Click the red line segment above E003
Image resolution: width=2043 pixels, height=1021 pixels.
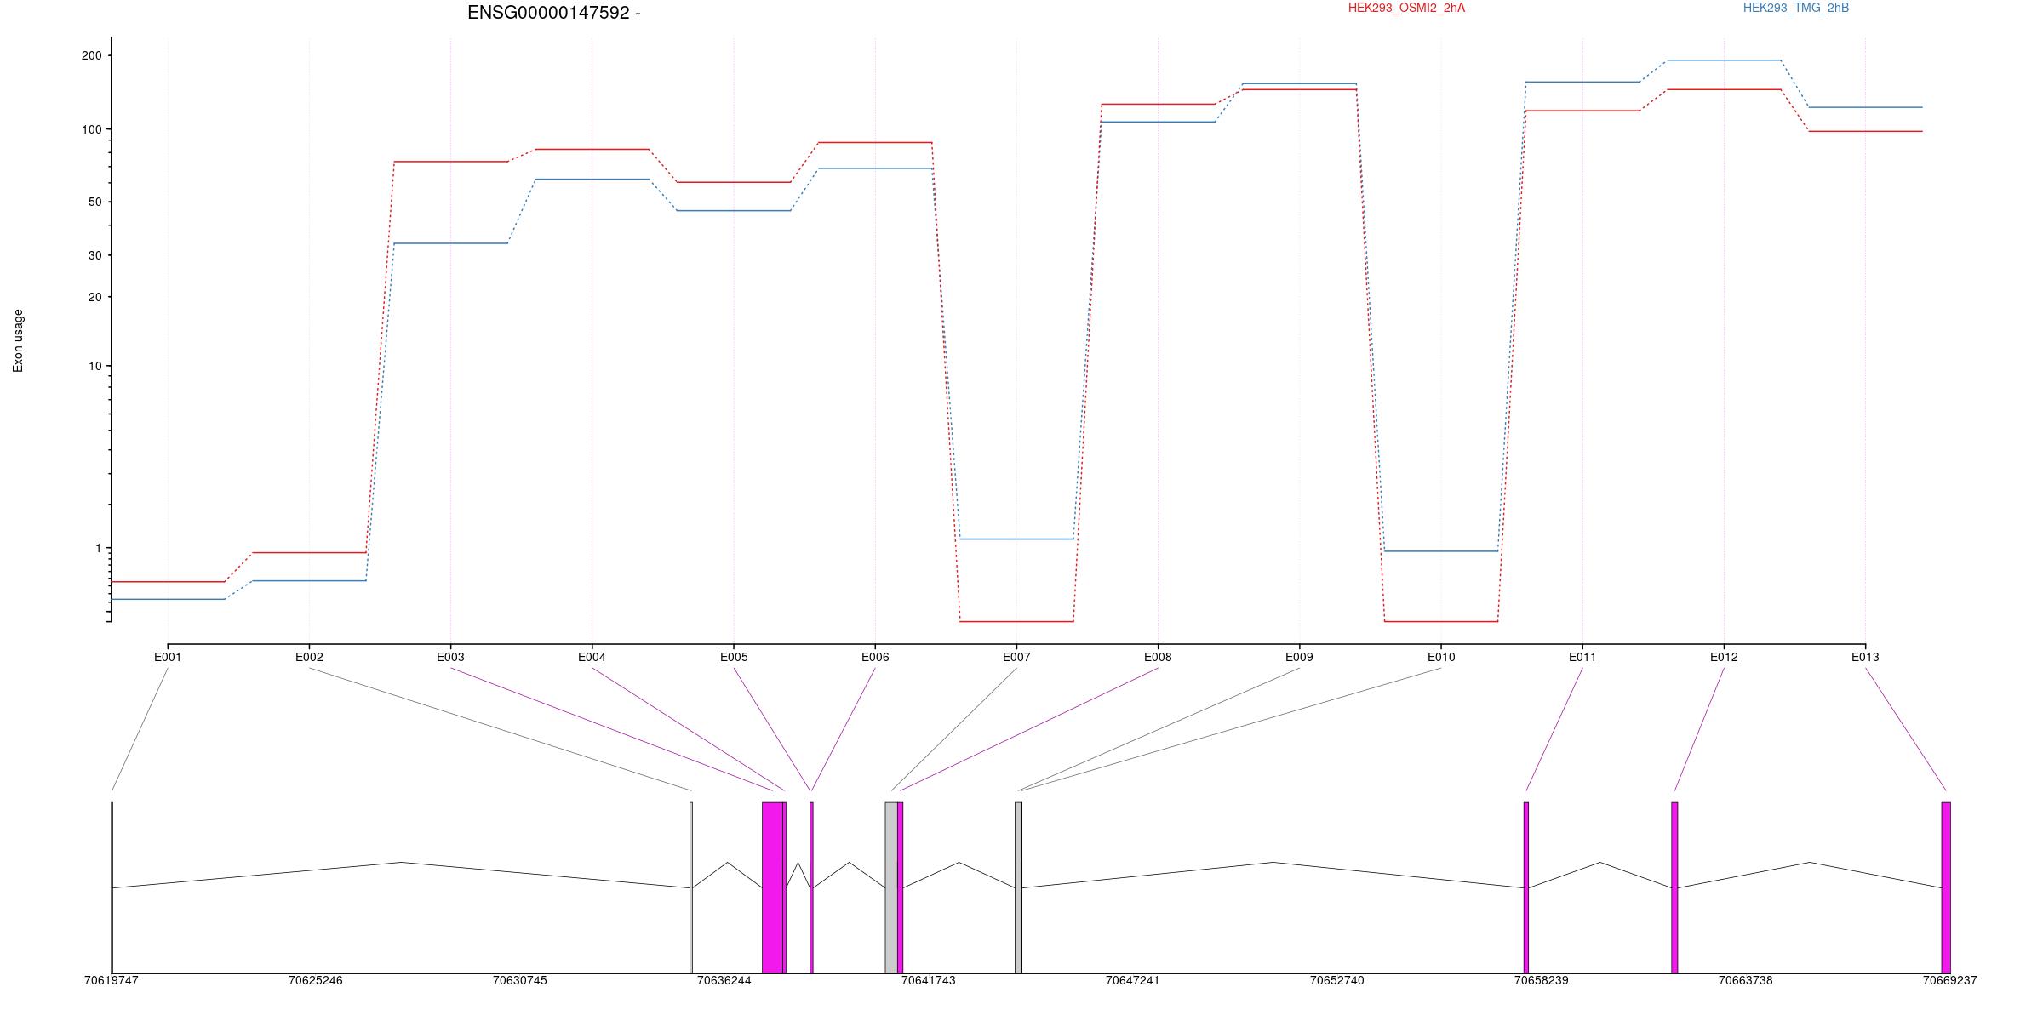(x=450, y=162)
